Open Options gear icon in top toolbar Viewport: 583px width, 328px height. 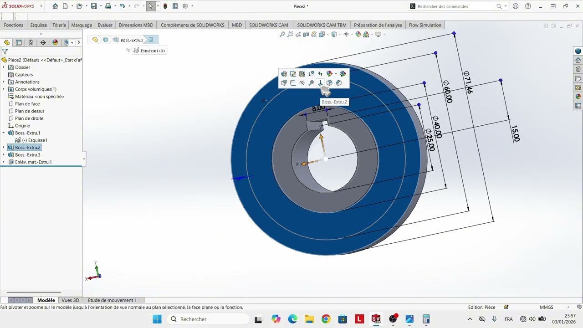(185, 6)
